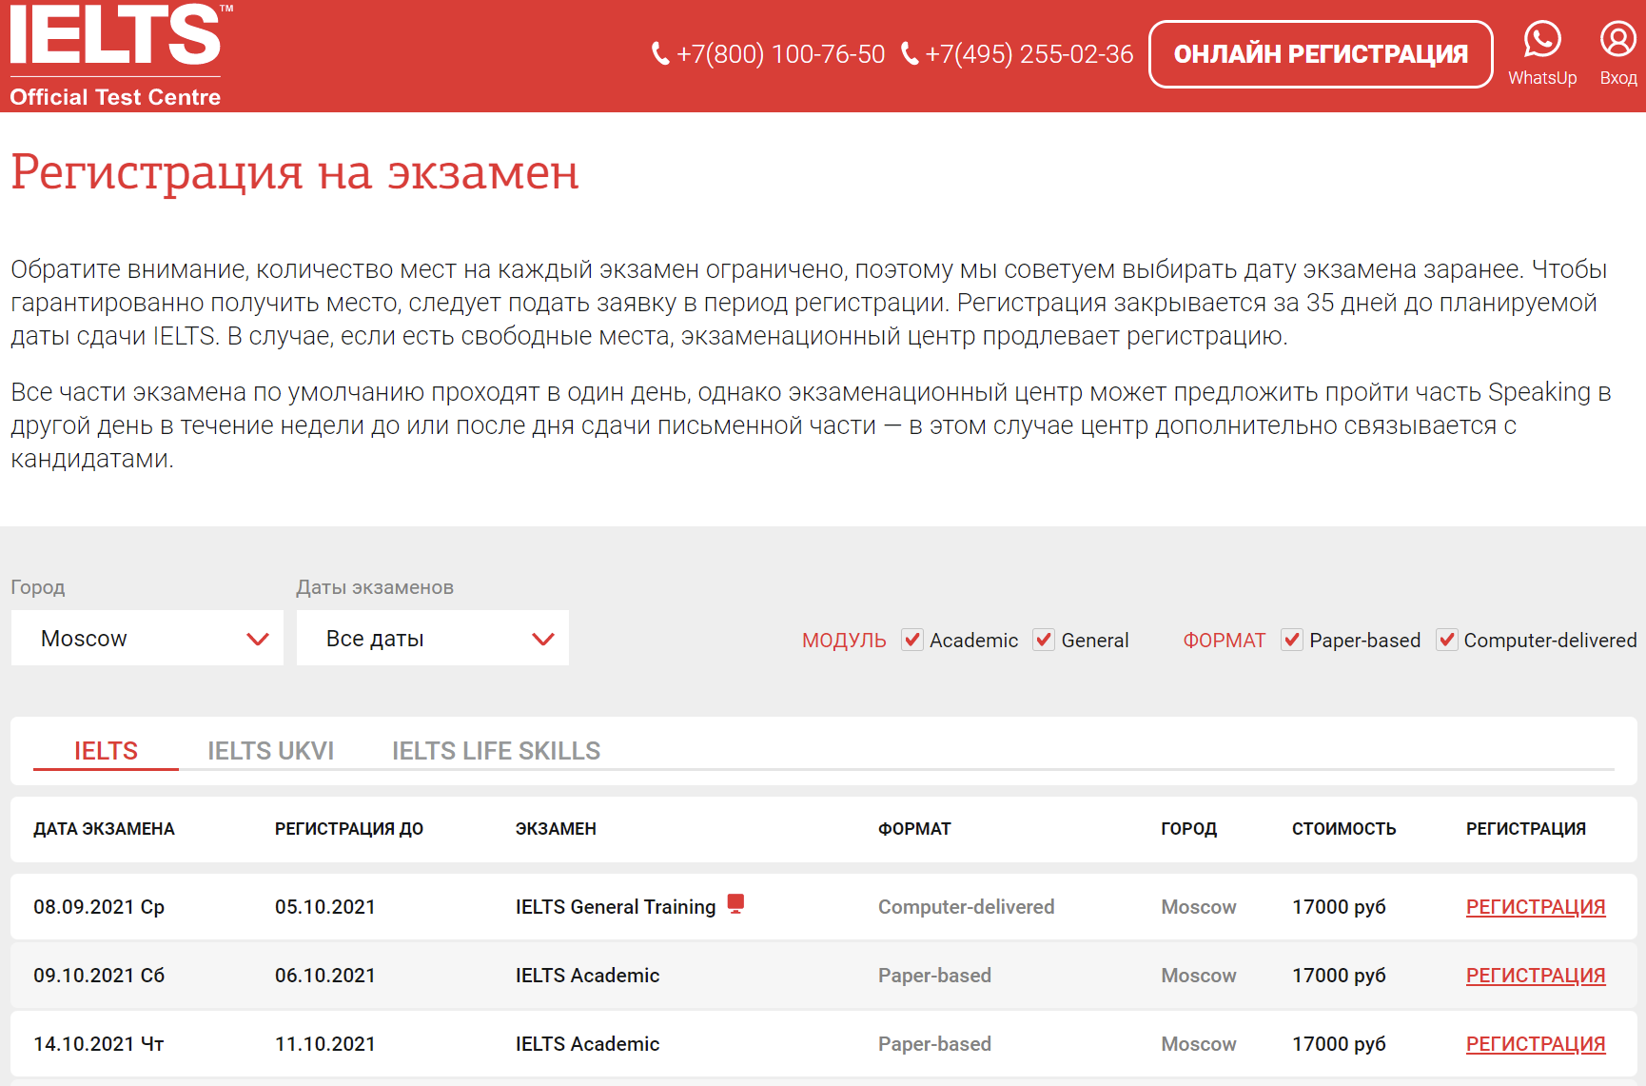Open WhatsUp chat icon
The image size is (1646, 1086).
coord(1542,40)
